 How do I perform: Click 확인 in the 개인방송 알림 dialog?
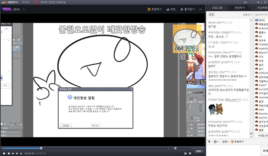[95, 125]
